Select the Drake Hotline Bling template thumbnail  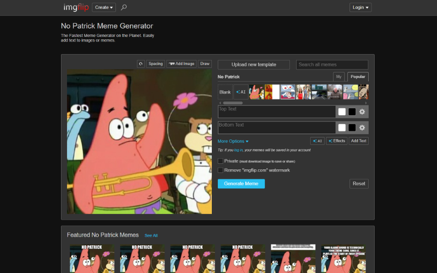272,92
